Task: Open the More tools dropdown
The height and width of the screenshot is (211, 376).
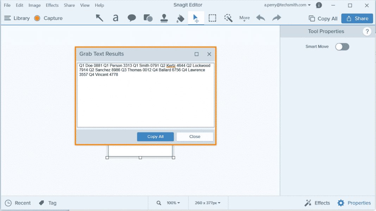Action: point(244,18)
